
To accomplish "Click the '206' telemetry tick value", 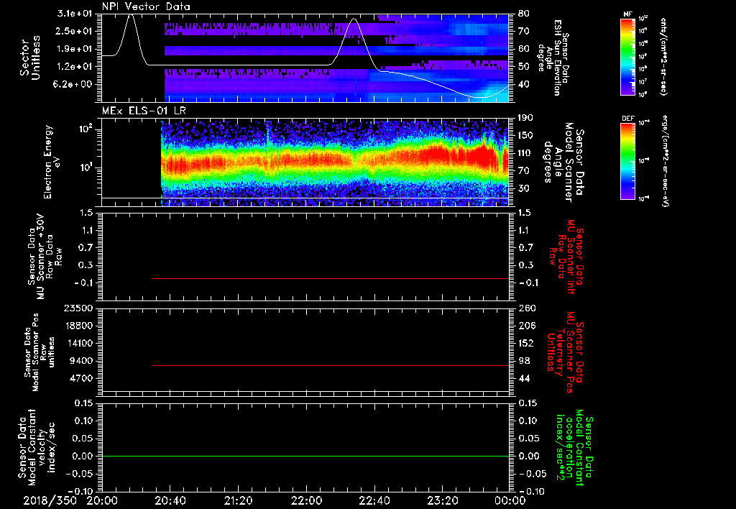I will point(527,326).
